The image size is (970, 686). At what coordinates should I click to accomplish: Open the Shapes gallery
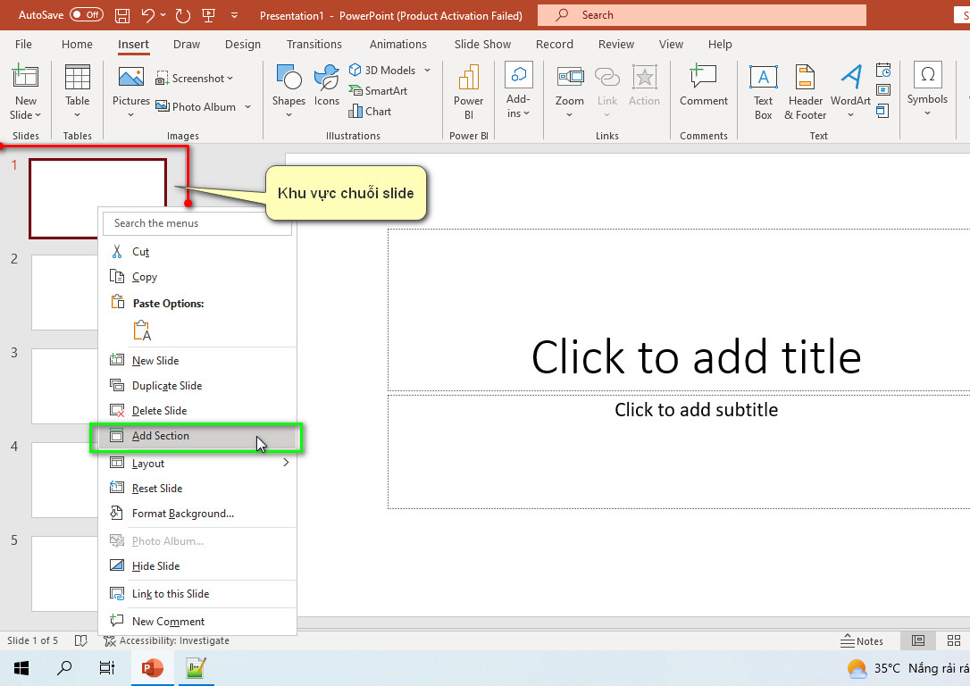pyautogui.click(x=288, y=91)
